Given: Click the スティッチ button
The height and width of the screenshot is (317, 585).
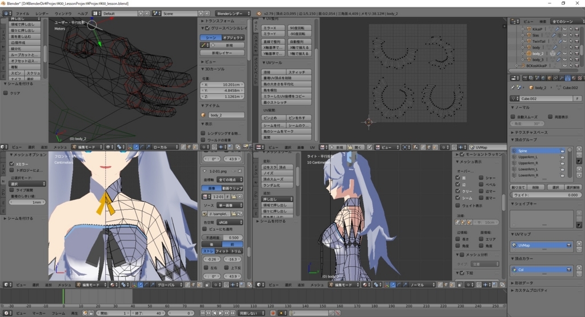Looking at the screenshot, I should (299, 72).
